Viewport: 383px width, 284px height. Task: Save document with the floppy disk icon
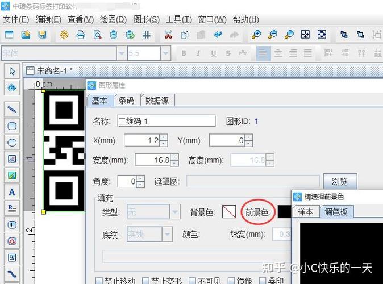coord(42,35)
